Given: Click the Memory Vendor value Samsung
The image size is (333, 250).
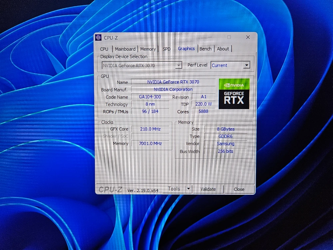Looking at the screenshot, I should pos(226,144).
